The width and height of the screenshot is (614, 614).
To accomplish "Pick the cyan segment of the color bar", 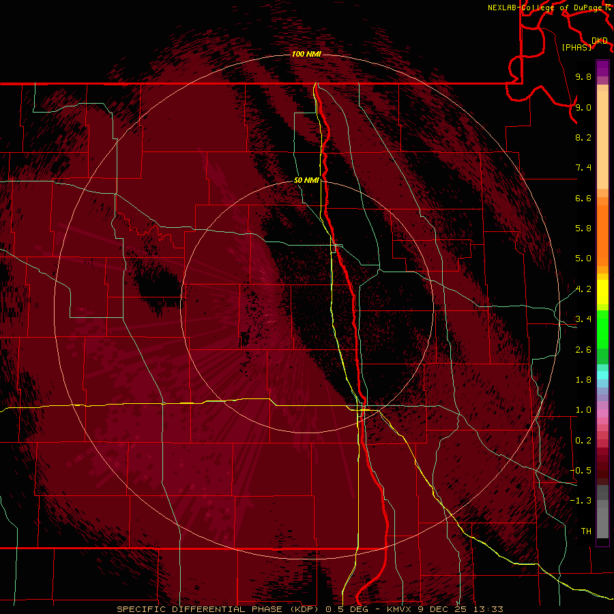I will (x=602, y=375).
